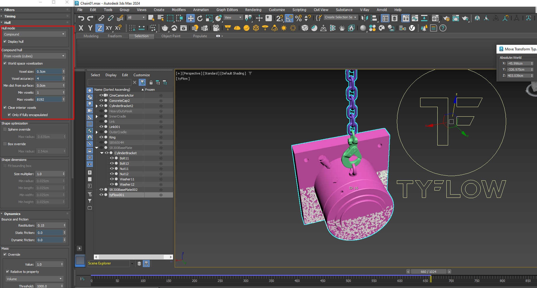Click the viewport filter funnel icon
This screenshot has width=537, height=288.
(x=250, y=73)
